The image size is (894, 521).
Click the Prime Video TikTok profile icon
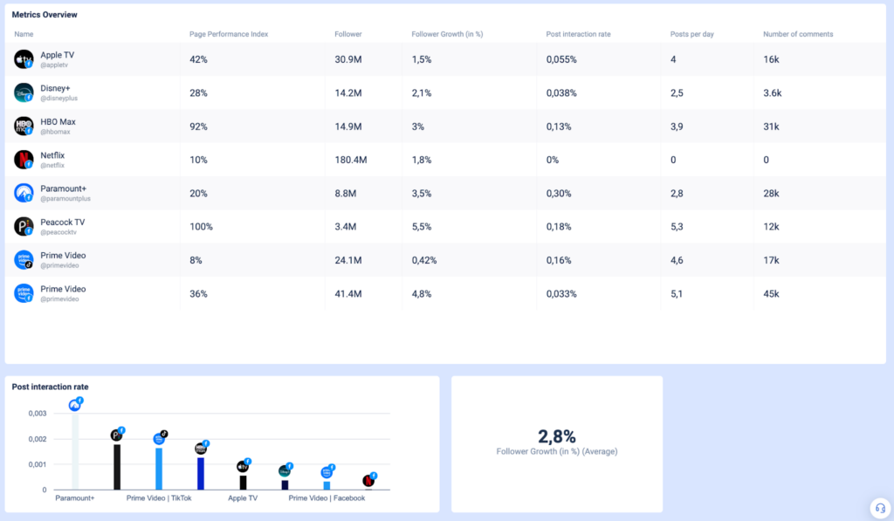point(23,260)
